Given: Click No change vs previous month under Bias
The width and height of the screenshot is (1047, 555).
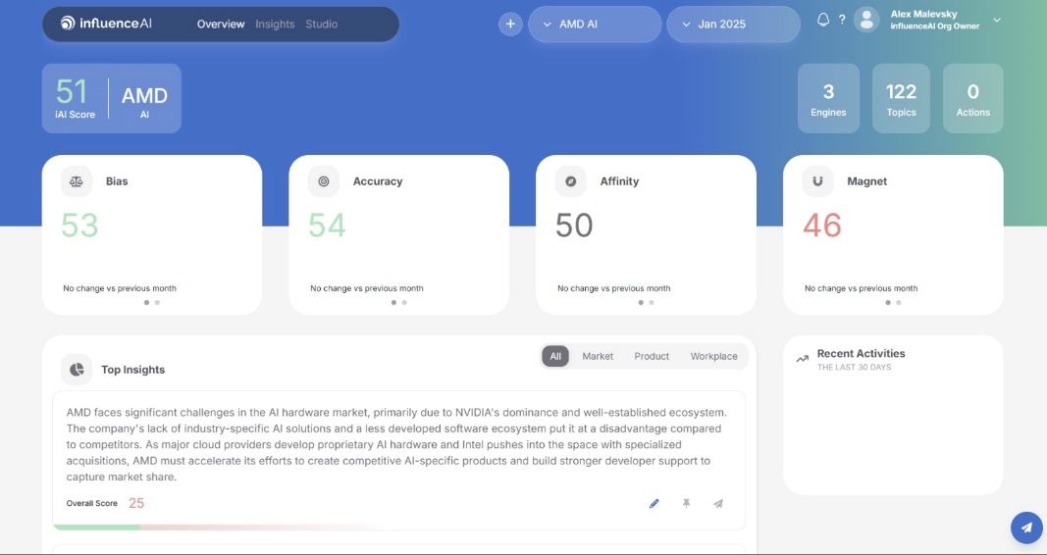Looking at the screenshot, I should click(x=120, y=288).
